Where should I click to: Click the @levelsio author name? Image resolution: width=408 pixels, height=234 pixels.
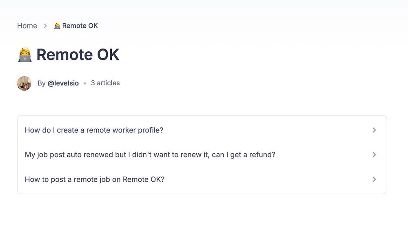click(x=63, y=83)
